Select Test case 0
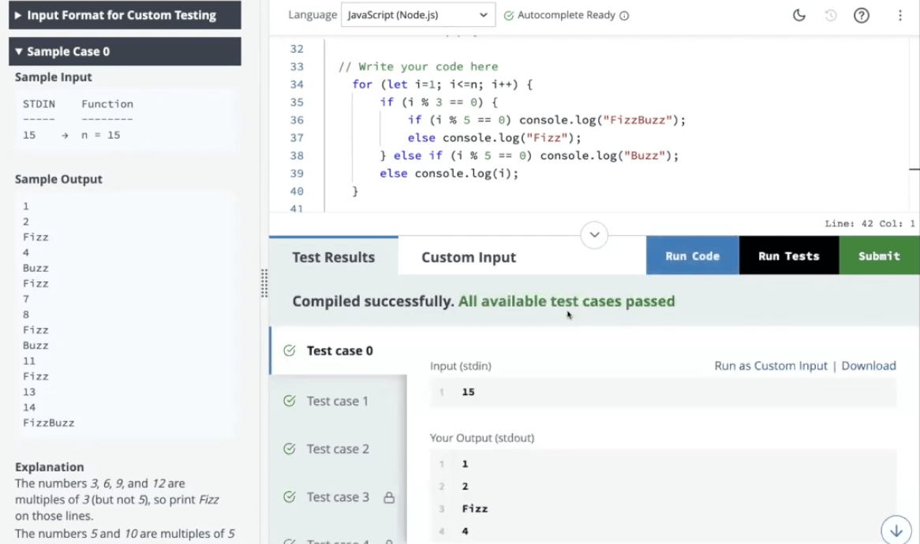The width and height of the screenshot is (920, 544). click(x=338, y=351)
